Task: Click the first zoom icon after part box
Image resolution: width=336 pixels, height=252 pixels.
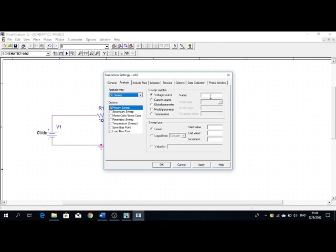Action: tap(114, 46)
